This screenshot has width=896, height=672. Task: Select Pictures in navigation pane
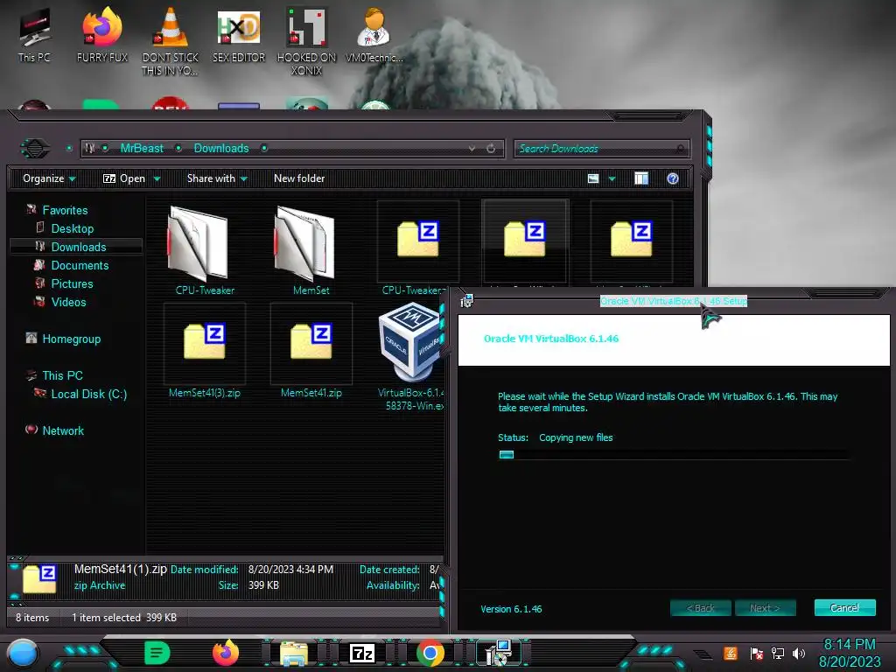72,283
